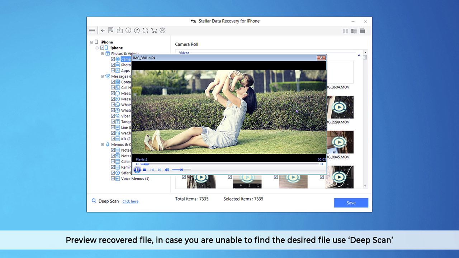Open the hamburger menu in the toolbar
The width and height of the screenshot is (459, 258).
coord(92,31)
